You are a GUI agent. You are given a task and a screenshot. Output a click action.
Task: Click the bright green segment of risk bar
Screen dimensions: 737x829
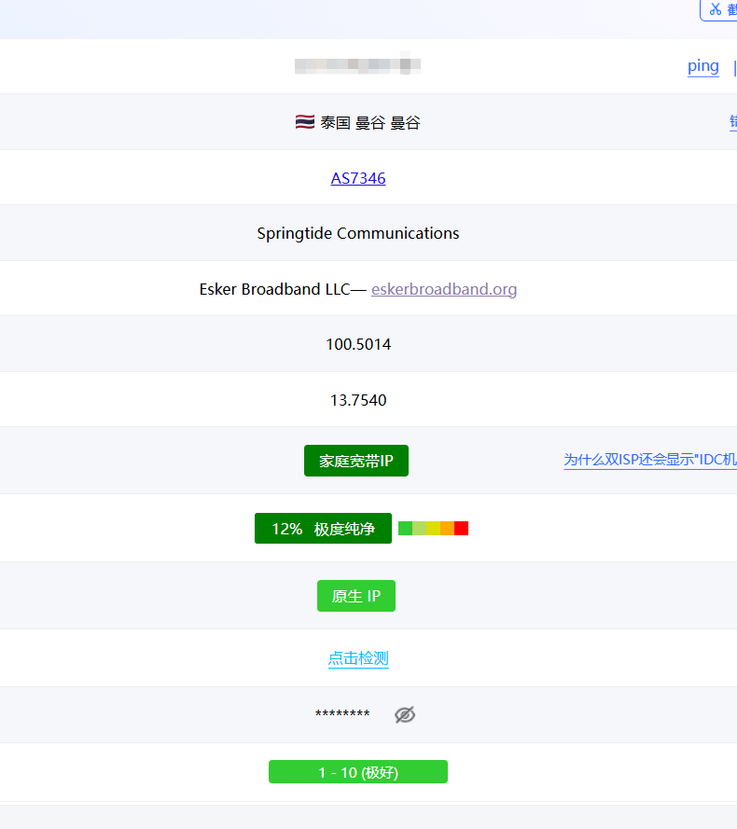(x=405, y=529)
